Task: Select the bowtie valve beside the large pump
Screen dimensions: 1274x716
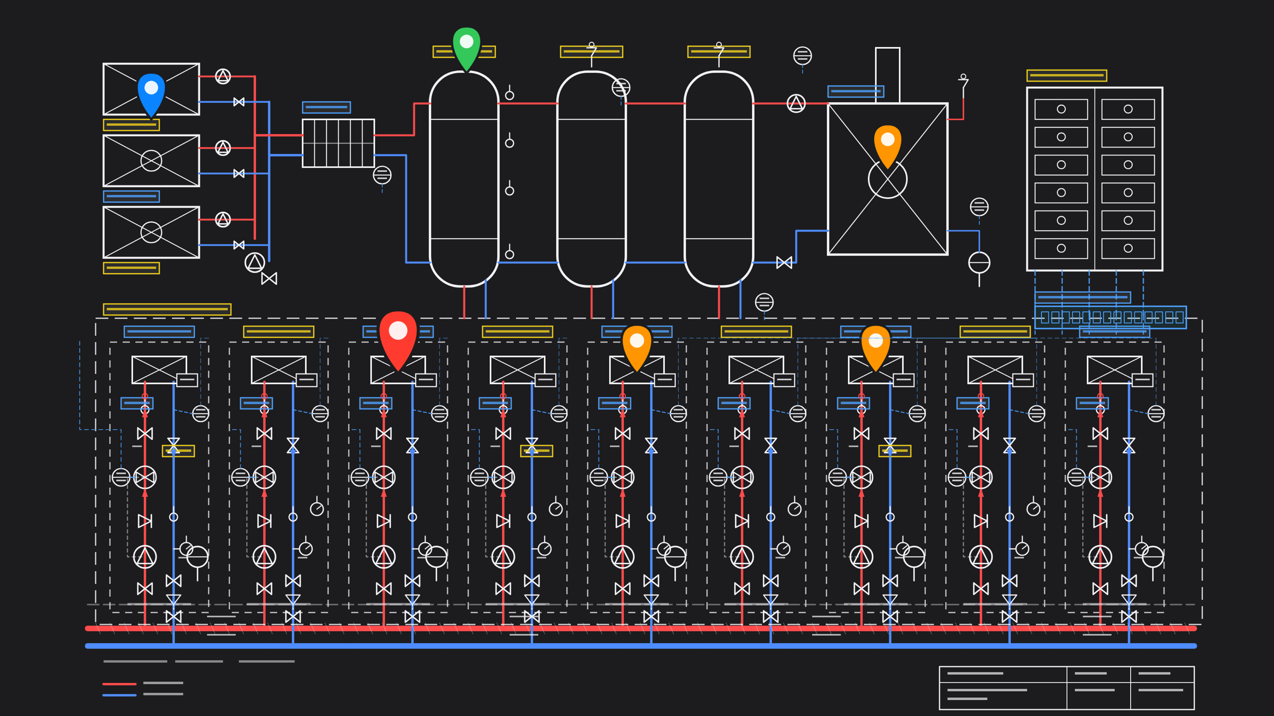Action: [x=269, y=278]
